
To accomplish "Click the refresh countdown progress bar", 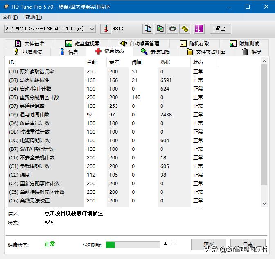I will pyautogui.click(x=133, y=245).
